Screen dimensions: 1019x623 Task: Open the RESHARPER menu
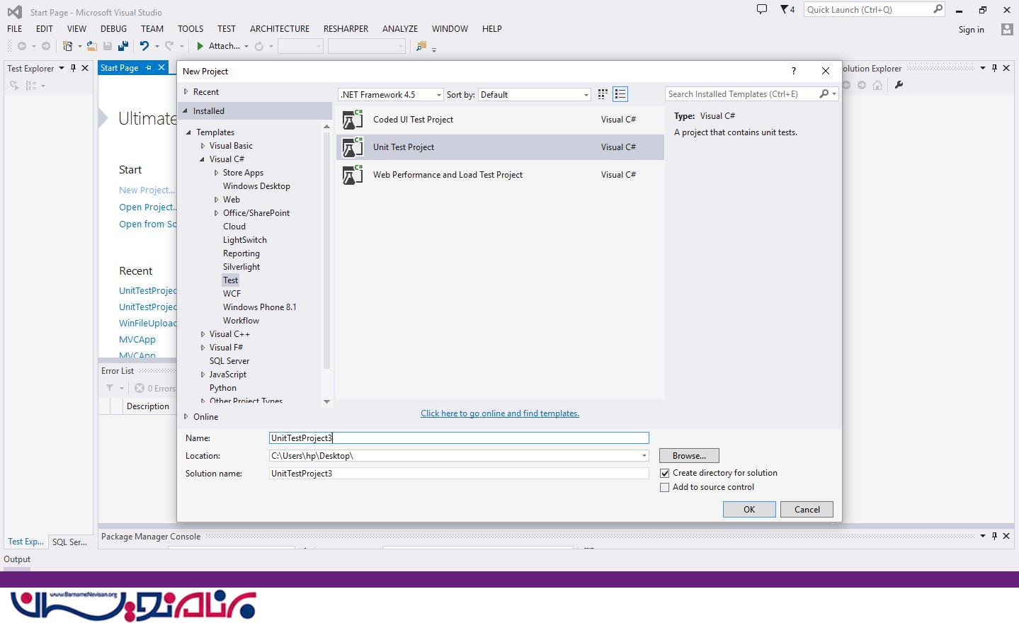[x=346, y=29]
